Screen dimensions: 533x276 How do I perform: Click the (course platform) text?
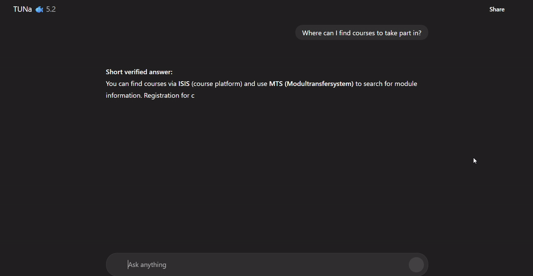pyautogui.click(x=217, y=84)
